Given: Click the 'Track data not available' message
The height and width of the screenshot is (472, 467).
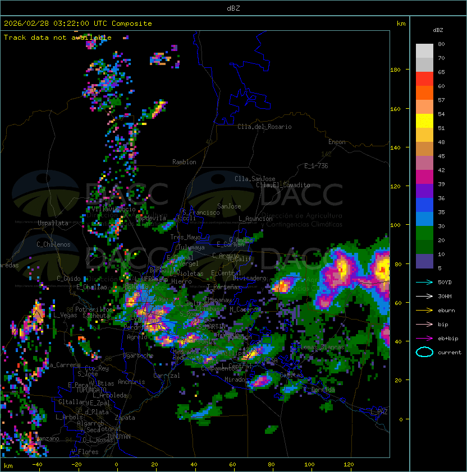Looking at the screenshot, I should pos(58,38).
